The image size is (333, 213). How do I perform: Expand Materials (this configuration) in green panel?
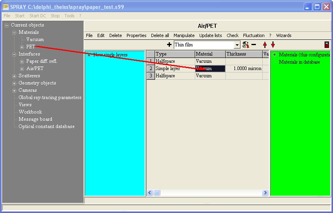275,55
